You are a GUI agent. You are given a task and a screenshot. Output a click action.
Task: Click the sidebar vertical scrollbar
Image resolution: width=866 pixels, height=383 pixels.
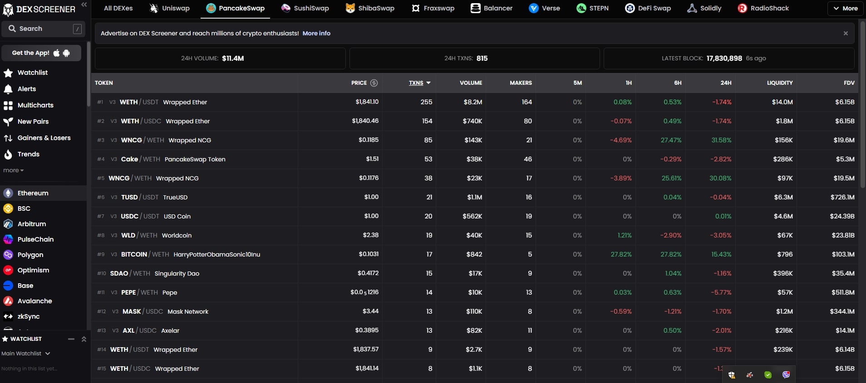[x=89, y=74]
